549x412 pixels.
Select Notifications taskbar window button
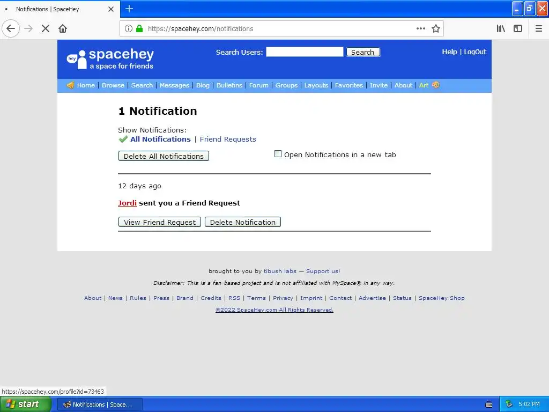tap(99, 404)
